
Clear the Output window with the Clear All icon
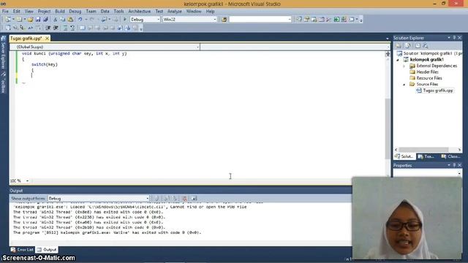point(185,198)
